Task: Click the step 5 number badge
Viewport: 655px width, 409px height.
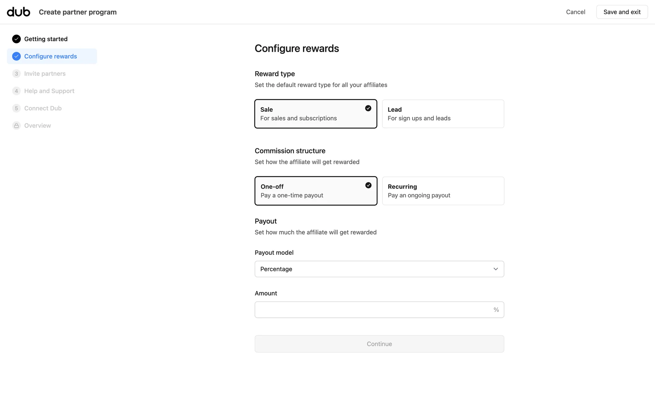Action: pos(16,108)
